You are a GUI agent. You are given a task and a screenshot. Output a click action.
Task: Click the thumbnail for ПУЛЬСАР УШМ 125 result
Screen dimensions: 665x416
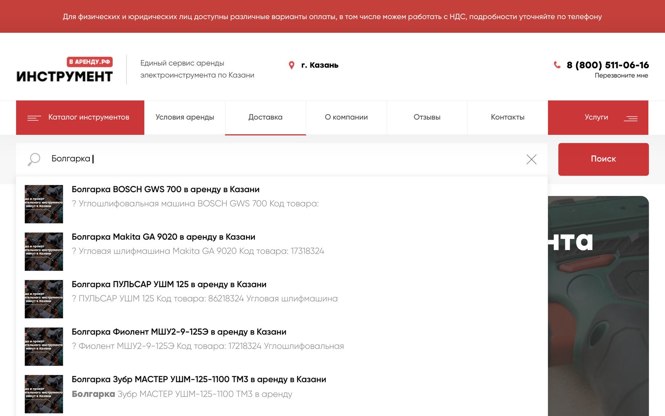(x=44, y=299)
